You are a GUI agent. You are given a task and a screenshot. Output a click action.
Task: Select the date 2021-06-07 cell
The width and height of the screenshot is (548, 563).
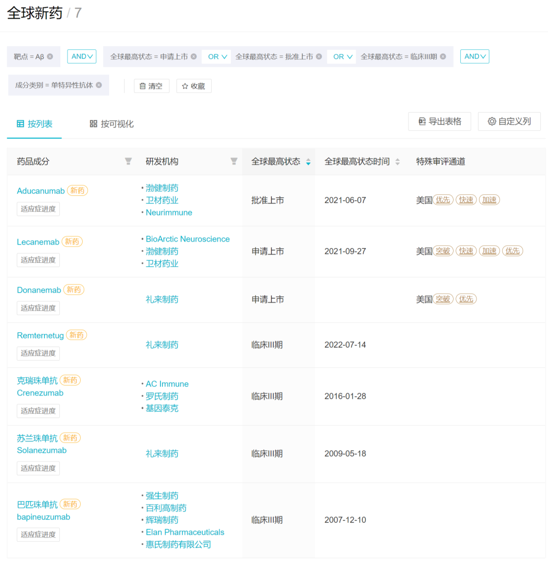345,200
